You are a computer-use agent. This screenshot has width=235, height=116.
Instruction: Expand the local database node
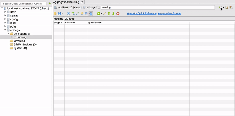coord(5,23)
